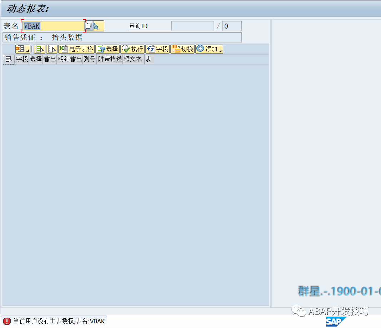Click the 附带描述 column header
The height and width of the screenshot is (328, 381).
point(110,59)
